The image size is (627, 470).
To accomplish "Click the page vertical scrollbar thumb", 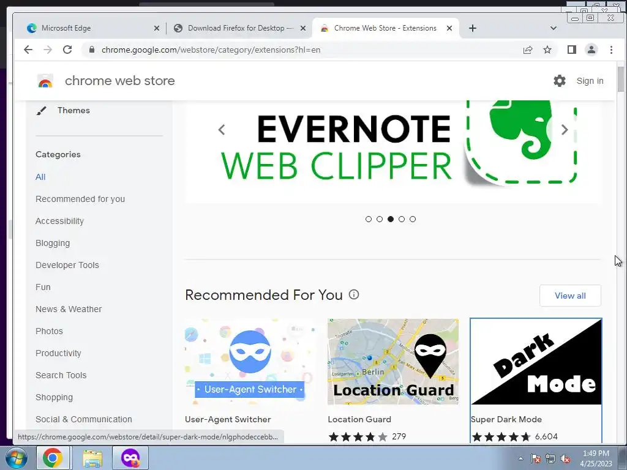I will [x=621, y=79].
